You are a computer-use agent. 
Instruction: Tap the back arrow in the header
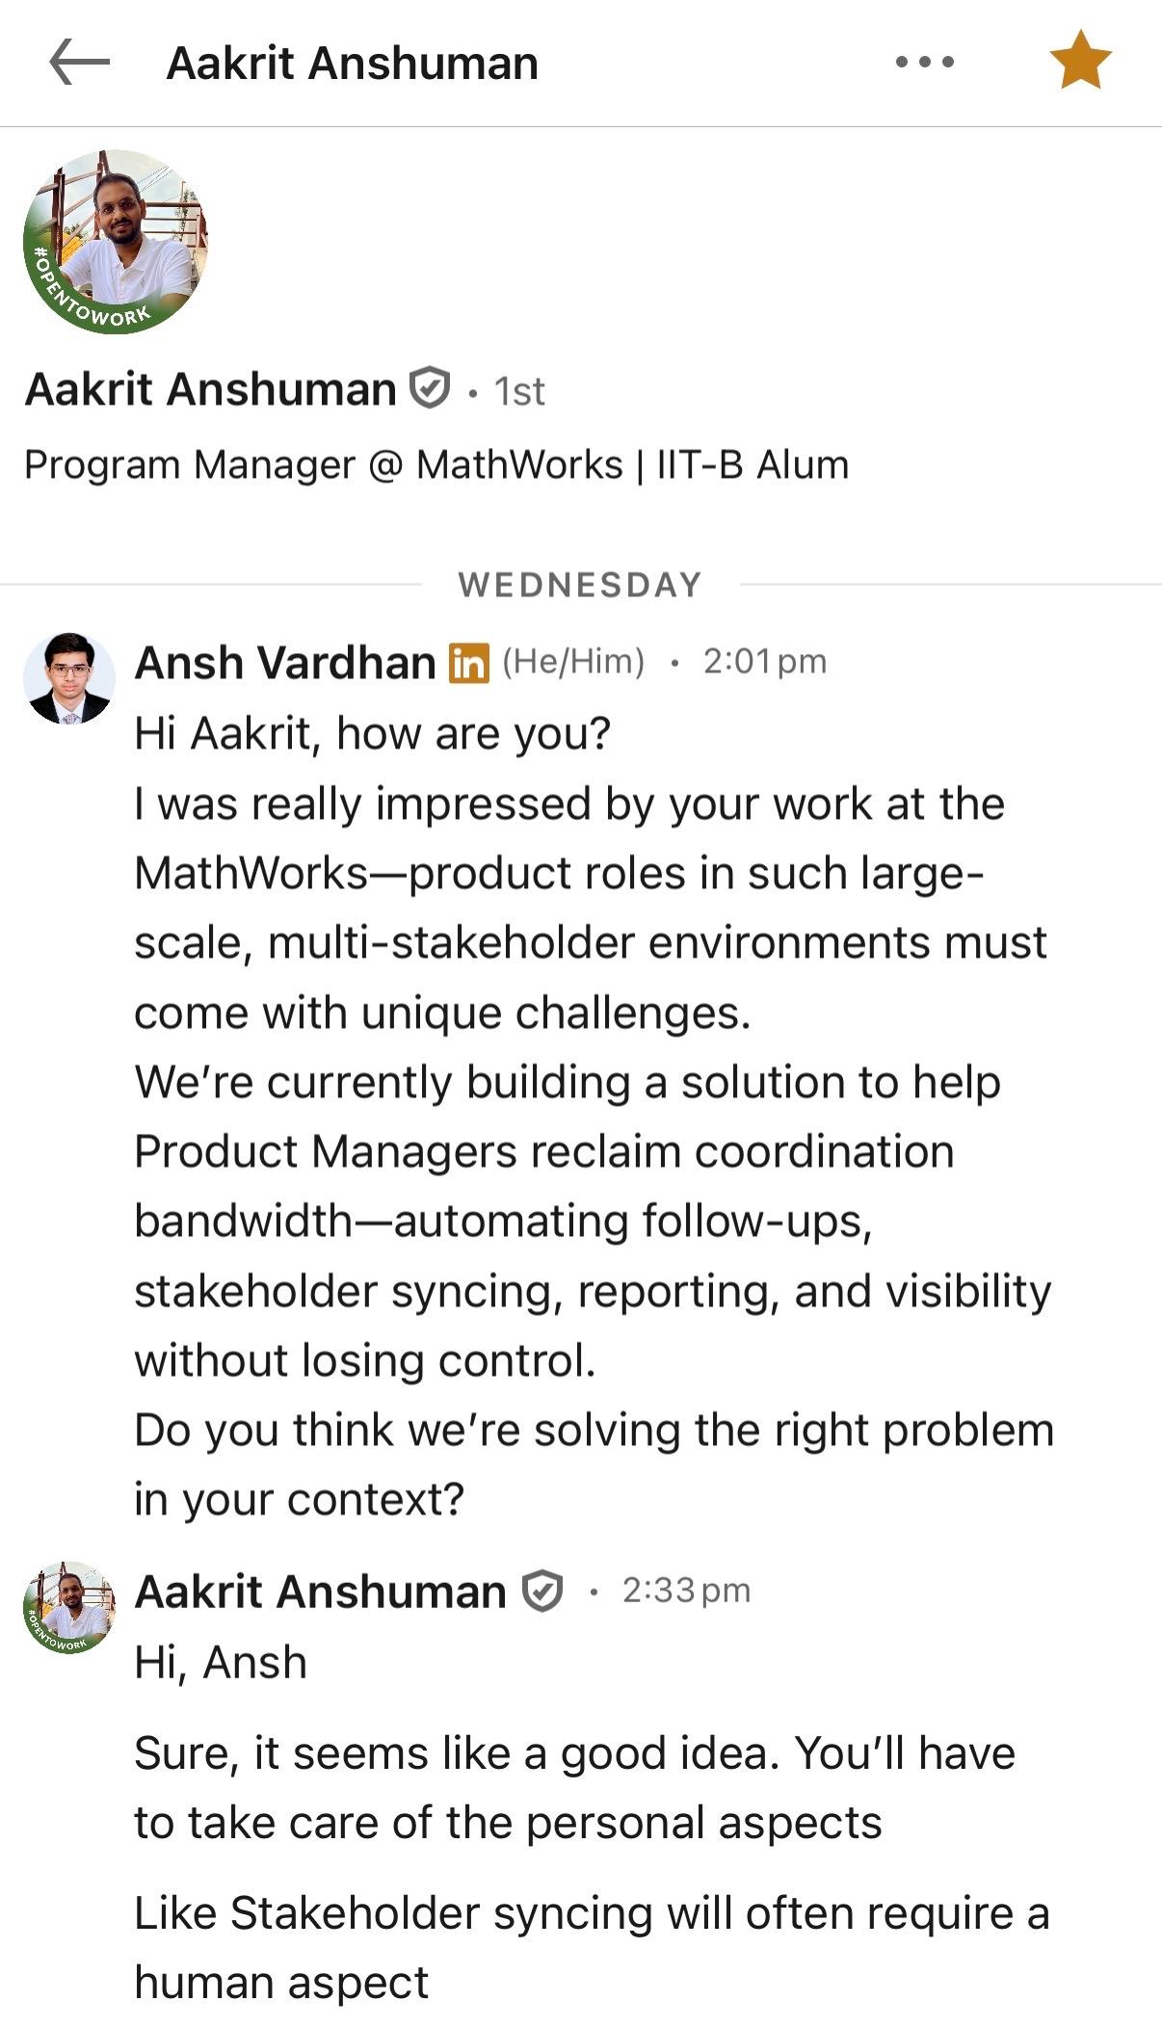point(79,63)
